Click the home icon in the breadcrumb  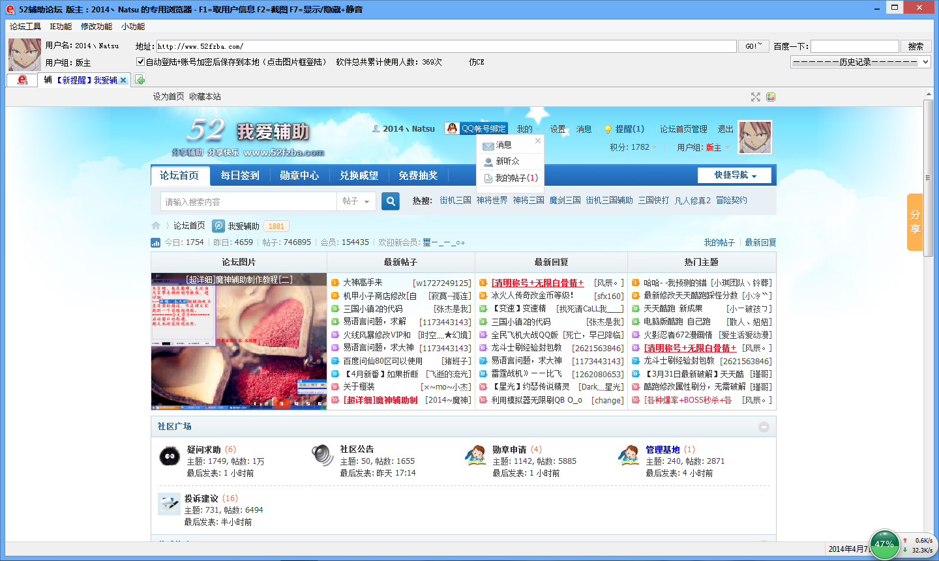tap(156, 226)
